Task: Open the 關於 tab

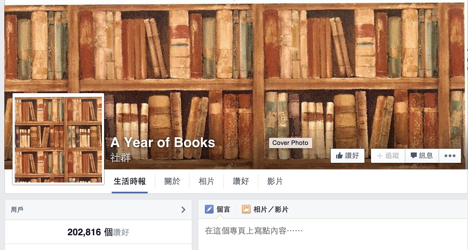Action: (x=172, y=181)
